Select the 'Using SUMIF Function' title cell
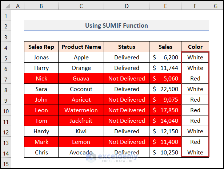 pos(116,25)
